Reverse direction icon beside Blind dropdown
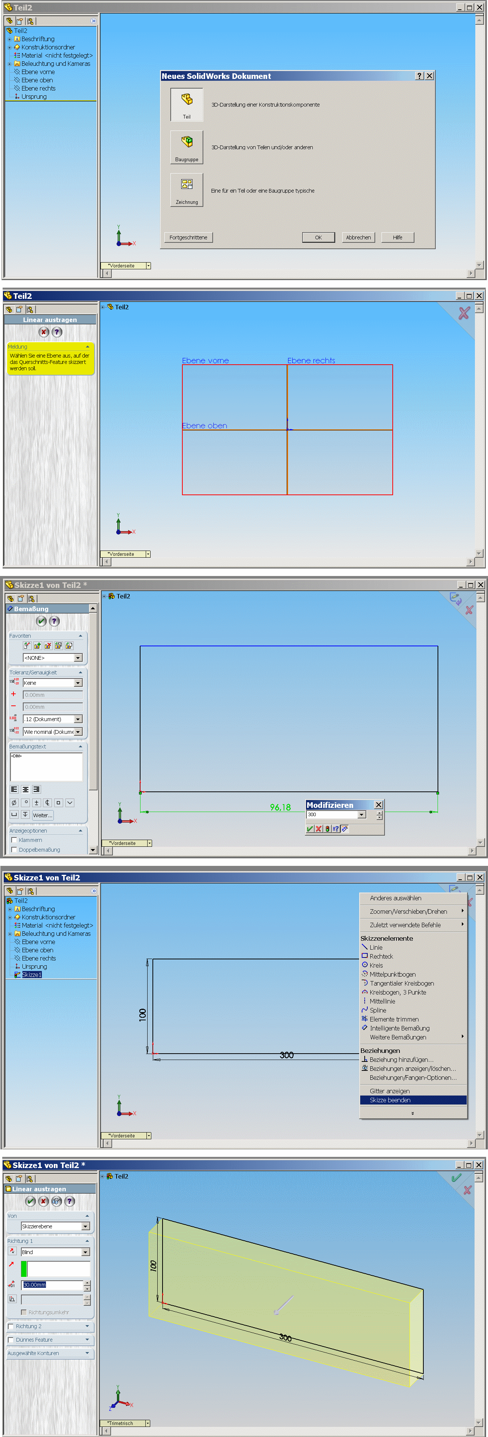This screenshot has width=488, height=1437. [x=12, y=1252]
